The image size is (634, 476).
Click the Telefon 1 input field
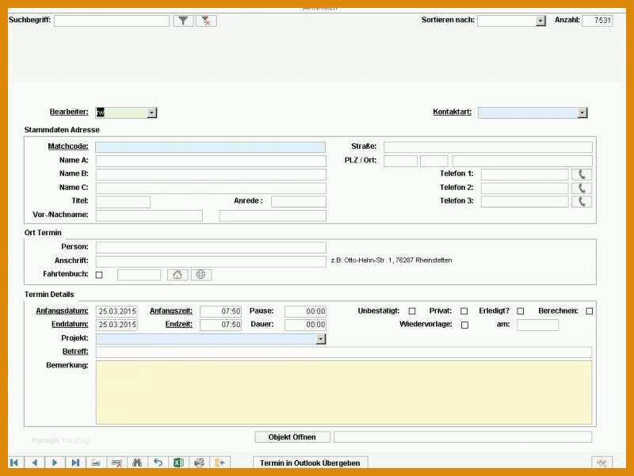pyautogui.click(x=525, y=174)
